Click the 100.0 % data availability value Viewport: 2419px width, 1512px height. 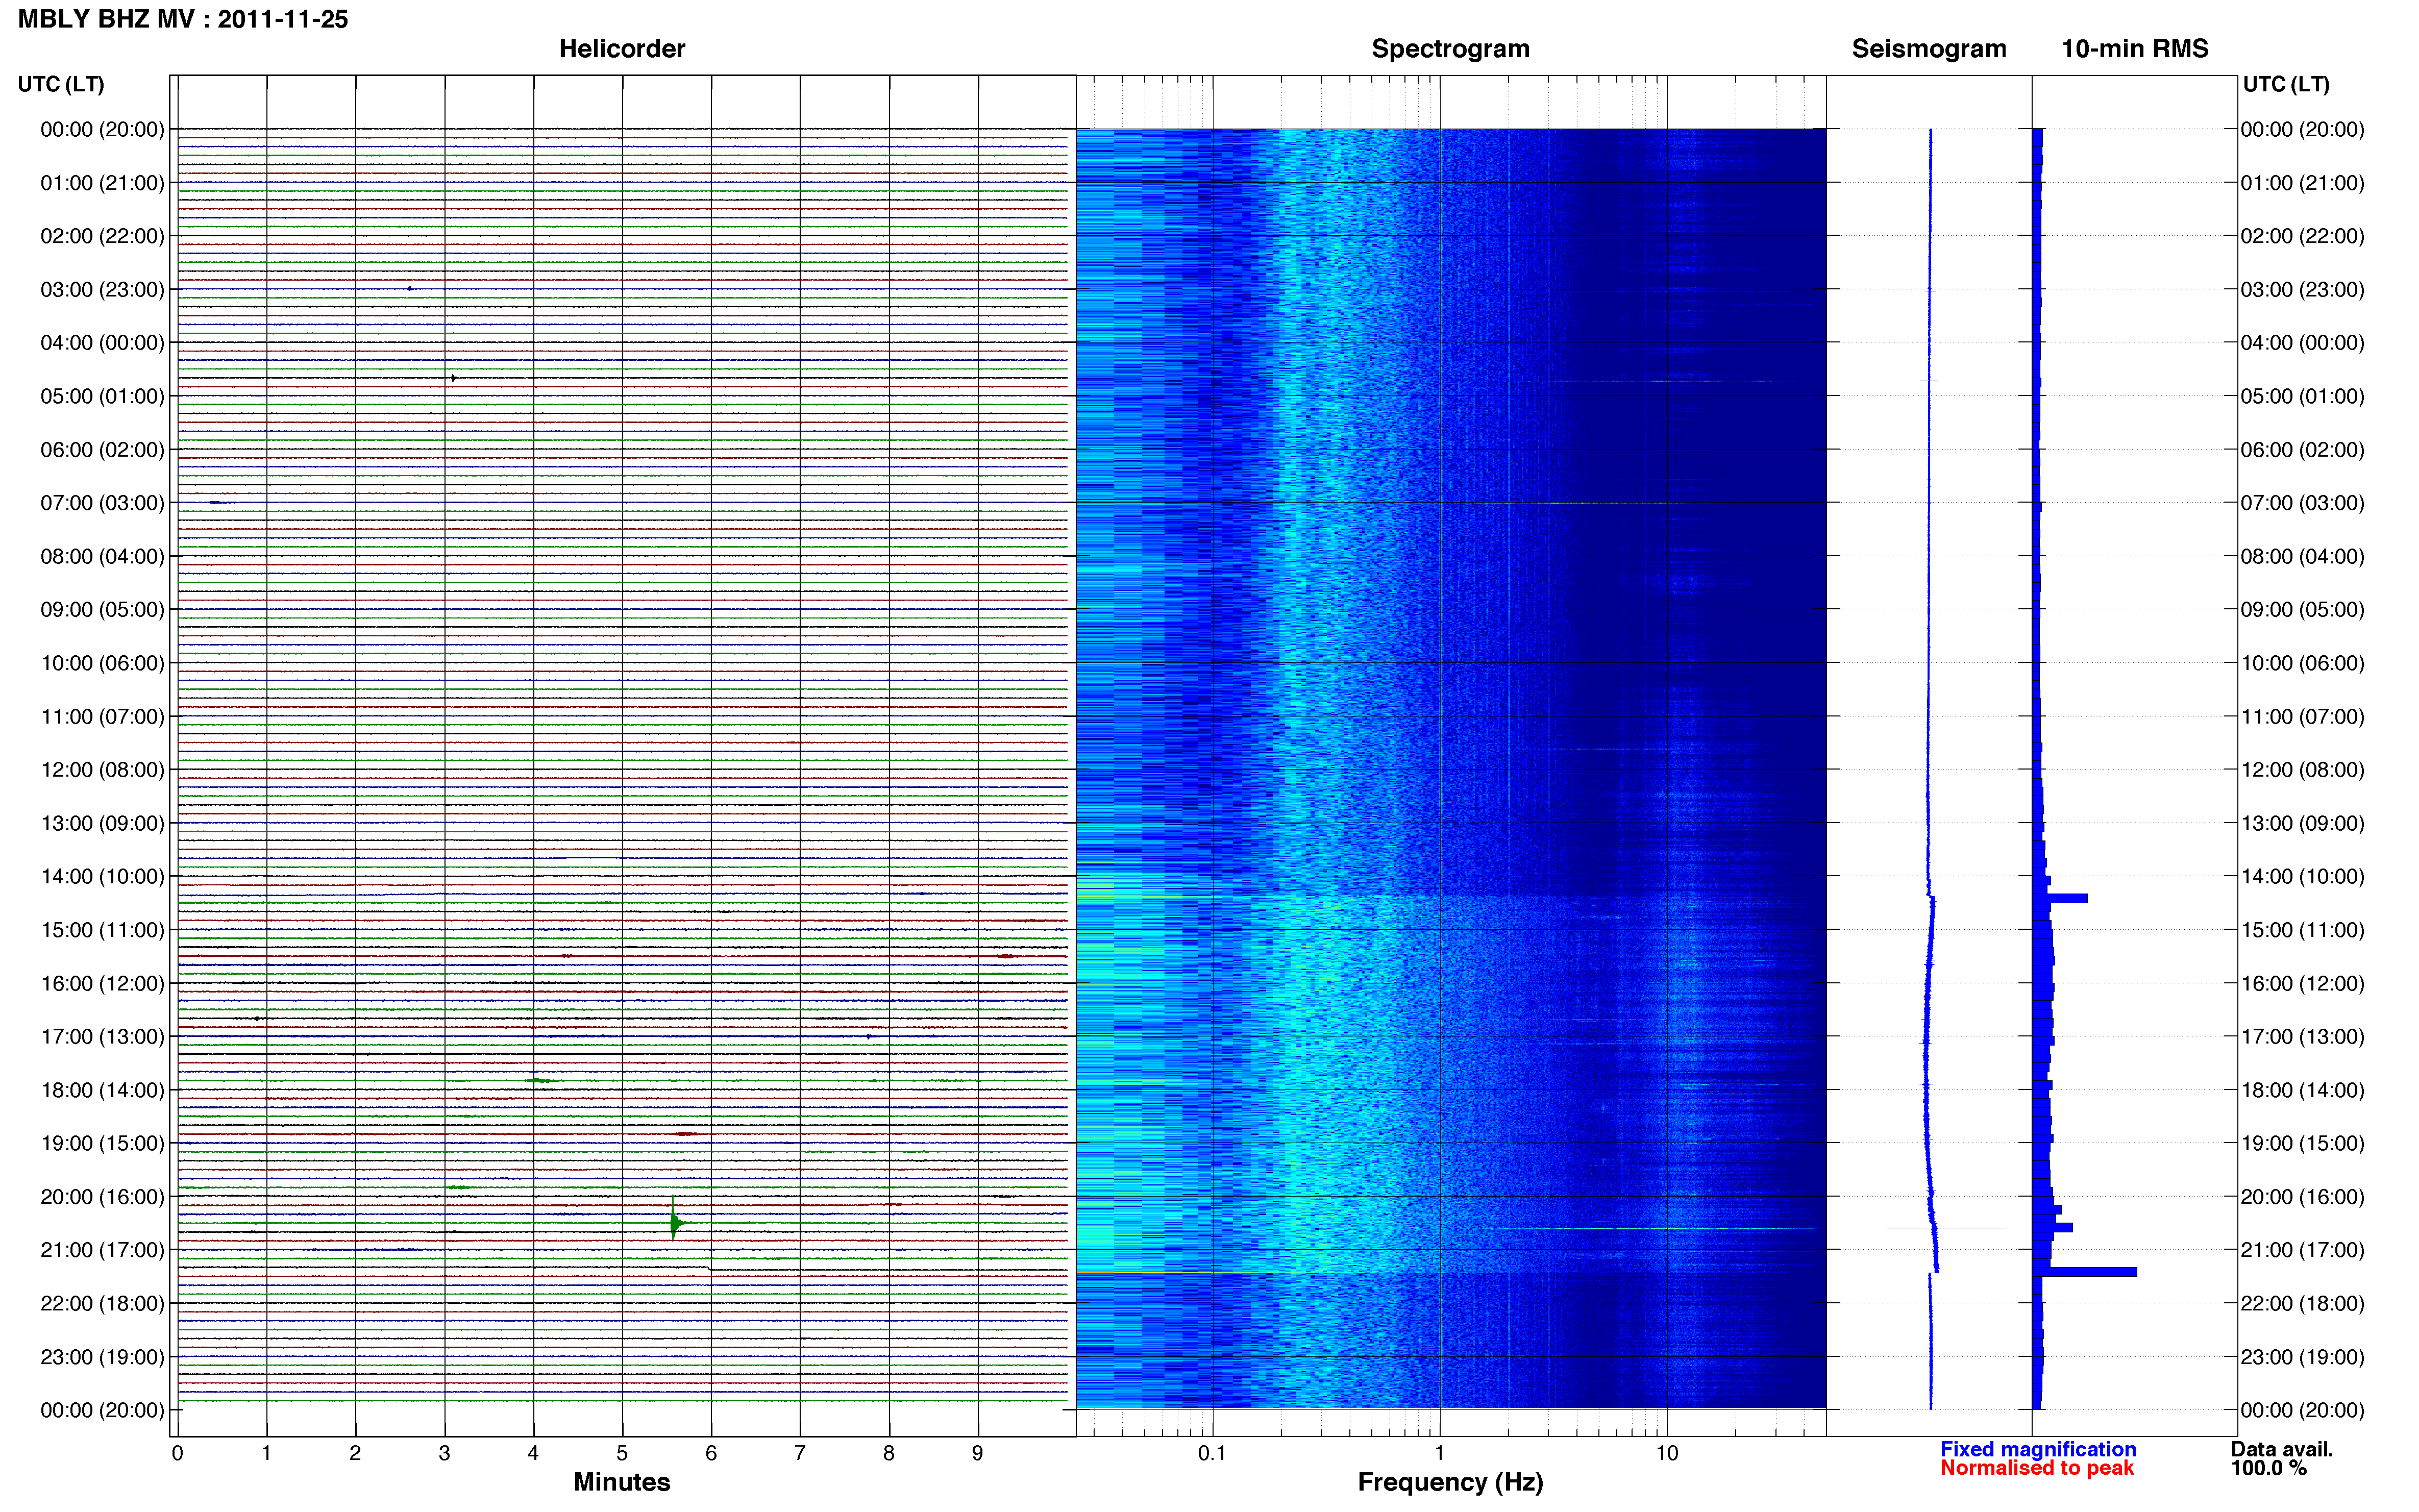(x=2269, y=1468)
